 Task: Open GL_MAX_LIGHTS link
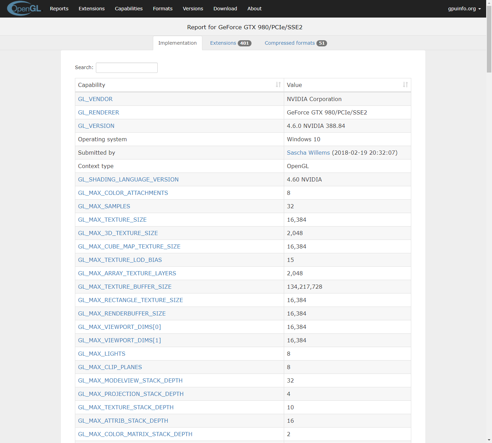pyautogui.click(x=102, y=354)
